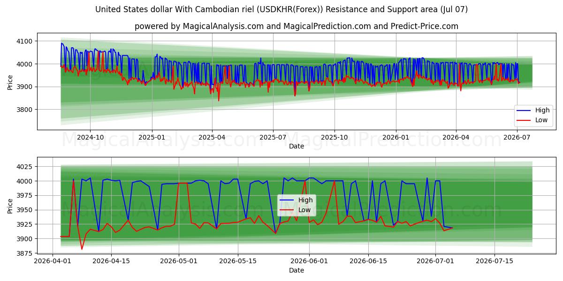
Task: Click the 2025-10 x-axis tick label
Action: (x=335, y=138)
